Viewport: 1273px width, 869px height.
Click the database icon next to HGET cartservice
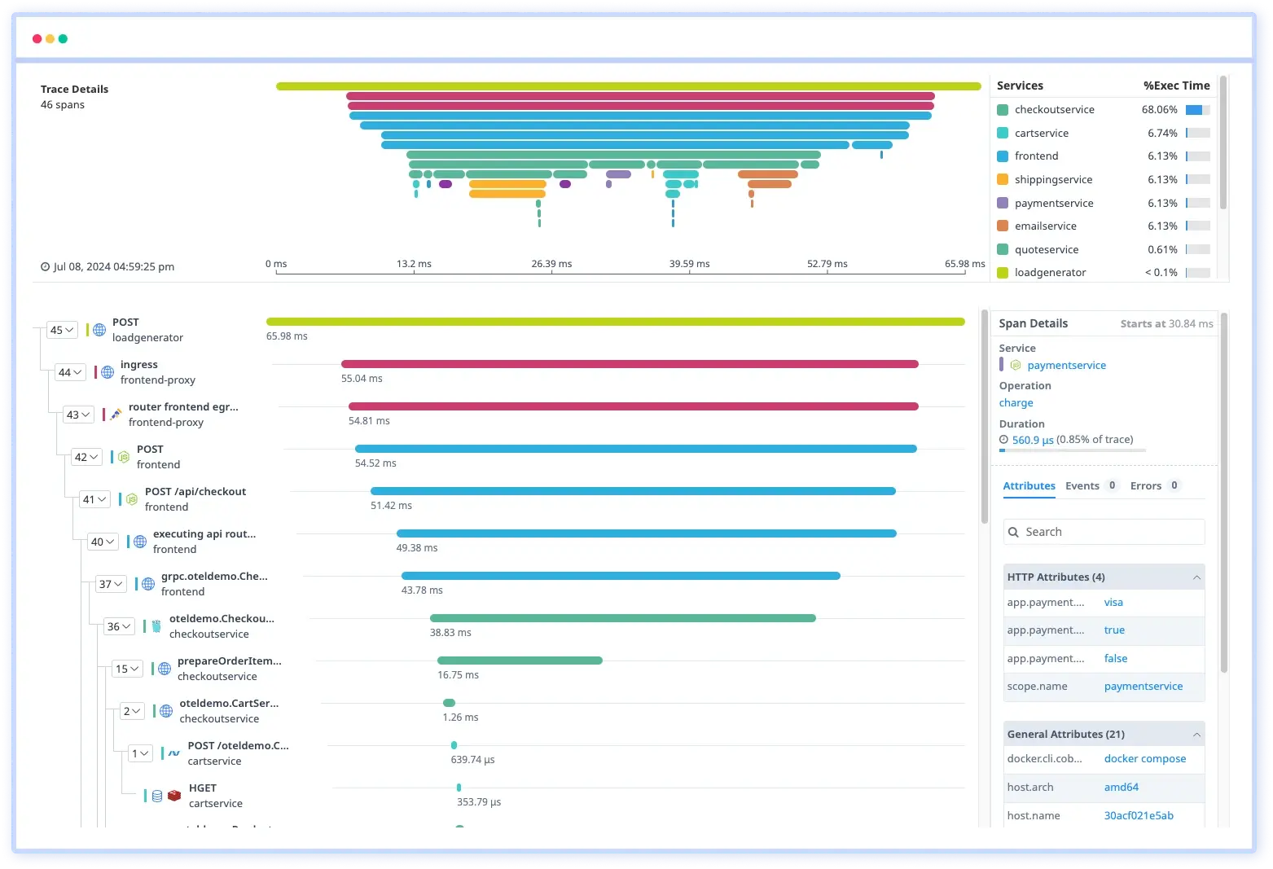click(157, 796)
